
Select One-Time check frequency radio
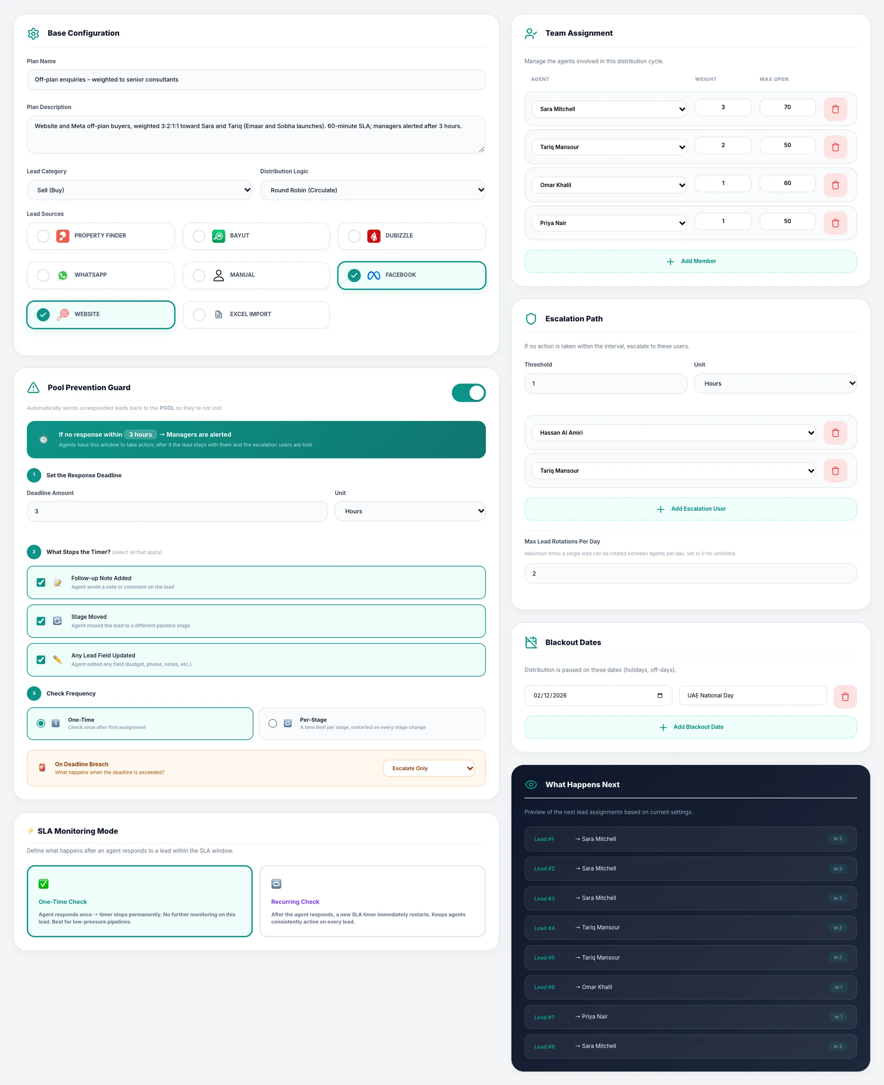(x=41, y=723)
